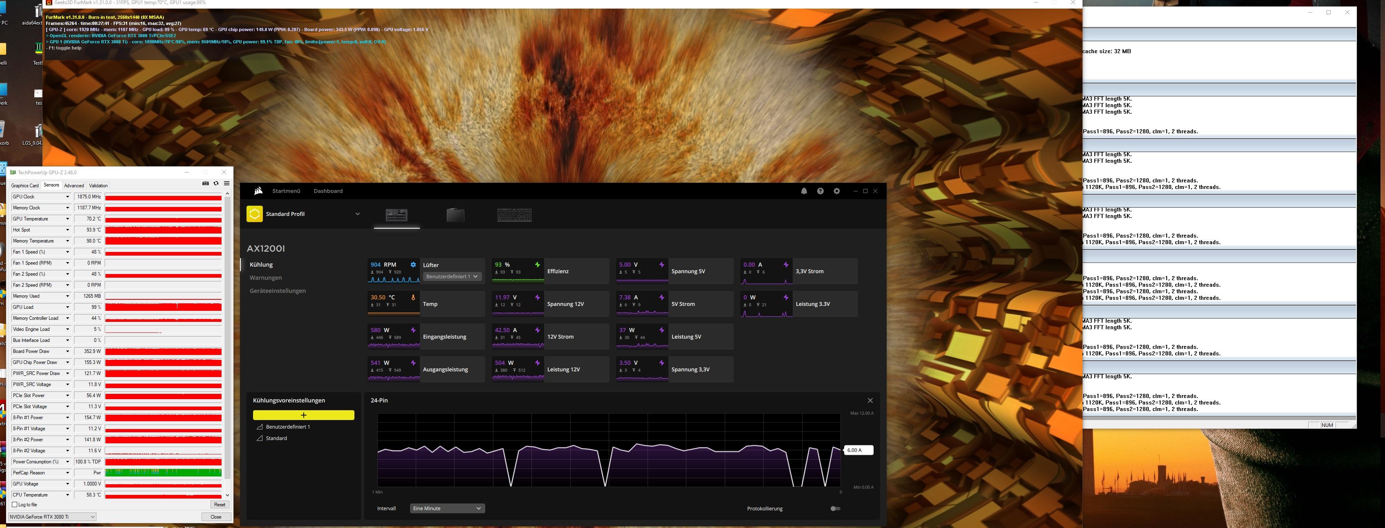
Task: Click the fan settings gear on Lüfter tile
Action: (x=413, y=265)
